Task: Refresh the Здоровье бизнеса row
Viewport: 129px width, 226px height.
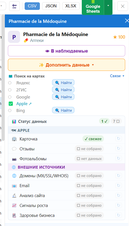Action: point(119,215)
